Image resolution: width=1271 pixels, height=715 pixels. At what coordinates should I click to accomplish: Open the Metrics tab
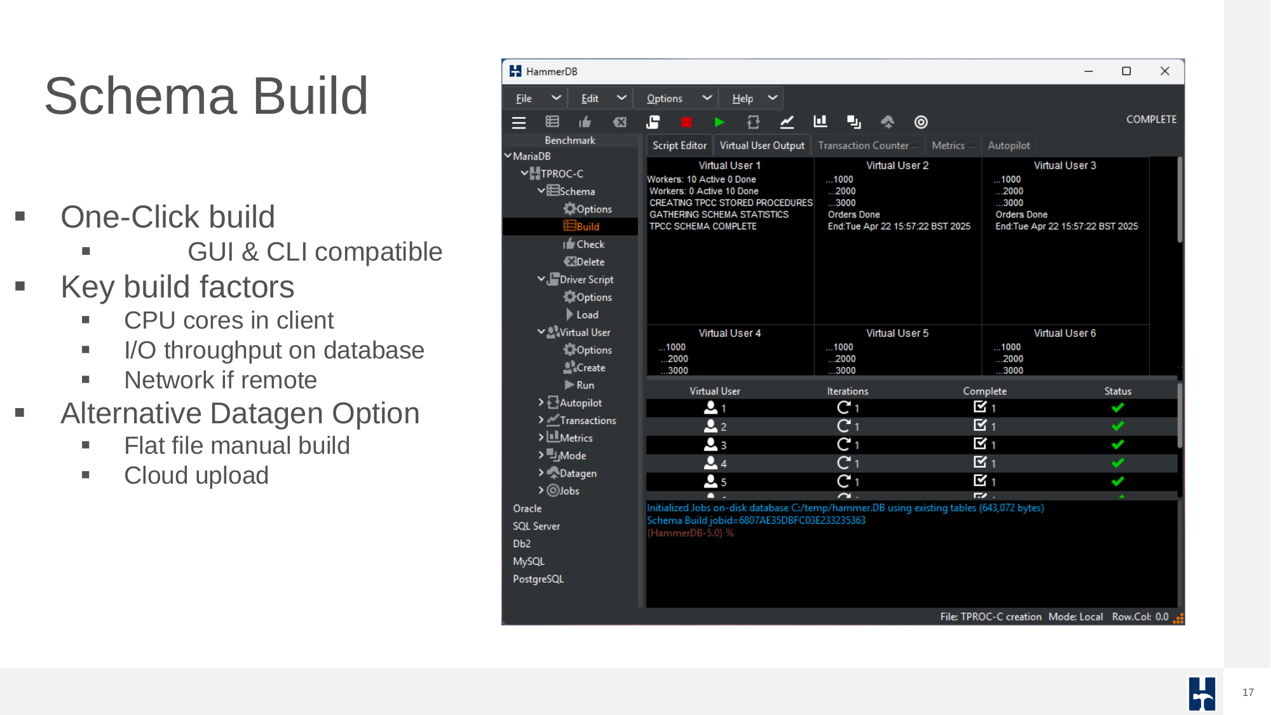(953, 146)
